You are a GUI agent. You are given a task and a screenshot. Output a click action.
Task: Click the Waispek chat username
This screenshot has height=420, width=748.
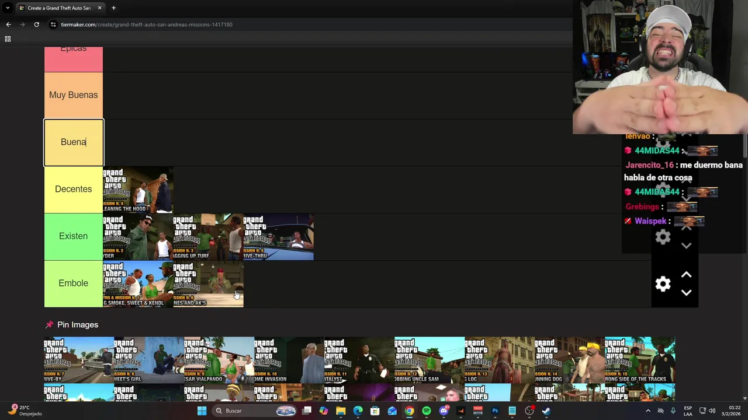click(x=650, y=221)
